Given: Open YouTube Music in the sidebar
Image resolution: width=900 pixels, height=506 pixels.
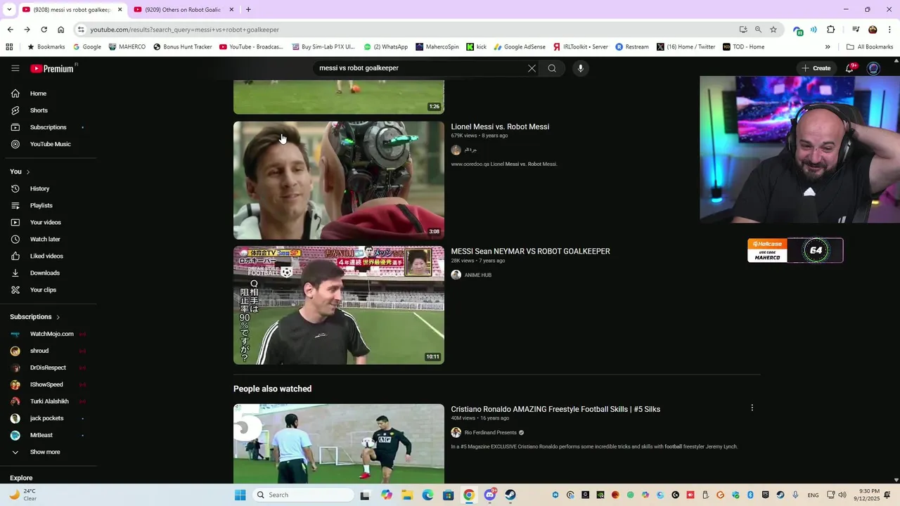Looking at the screenshot, I should [49, 144].
